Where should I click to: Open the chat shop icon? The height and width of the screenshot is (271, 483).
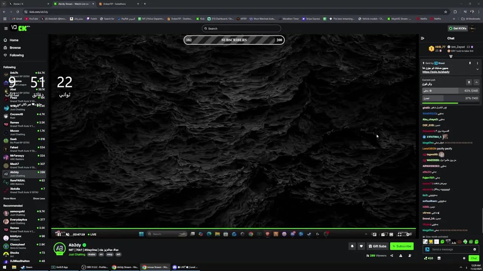[439, 258]
